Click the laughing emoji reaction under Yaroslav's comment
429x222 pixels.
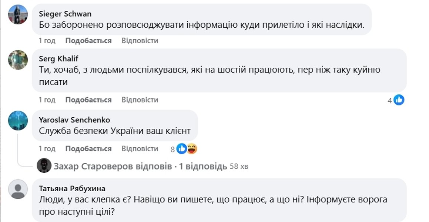192,148
